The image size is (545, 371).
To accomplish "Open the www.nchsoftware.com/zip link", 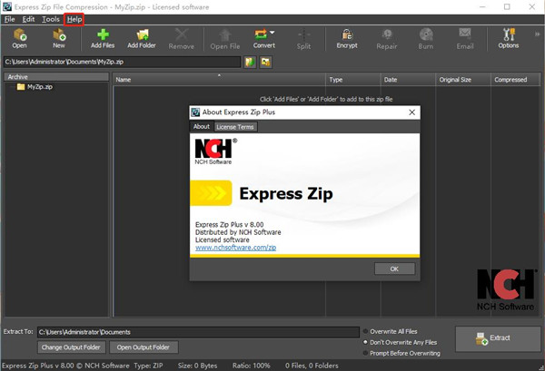I will click(235, 248).
